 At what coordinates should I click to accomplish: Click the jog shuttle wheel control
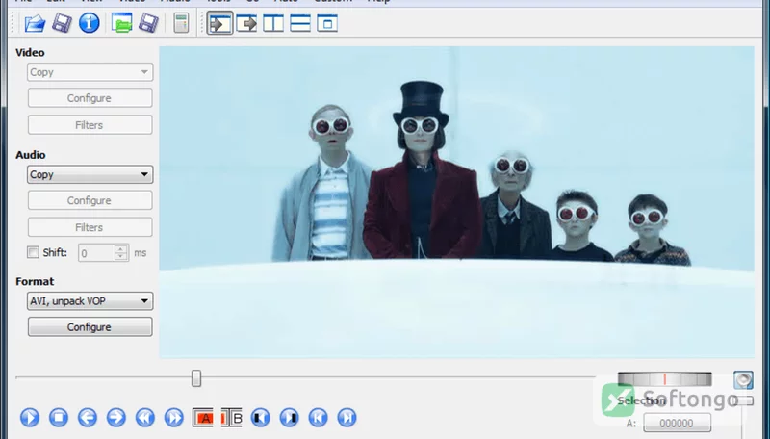(664, 379)
